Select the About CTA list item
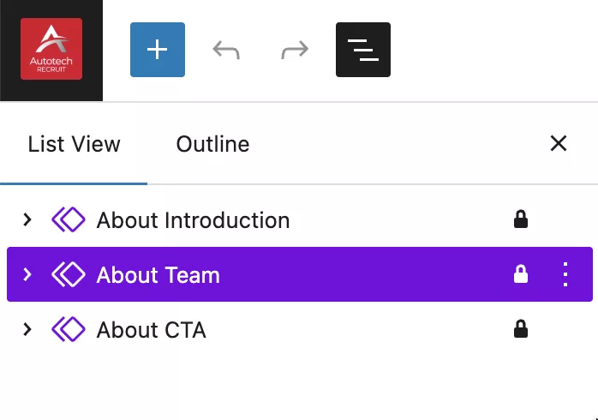 click(x=152, y=329)
